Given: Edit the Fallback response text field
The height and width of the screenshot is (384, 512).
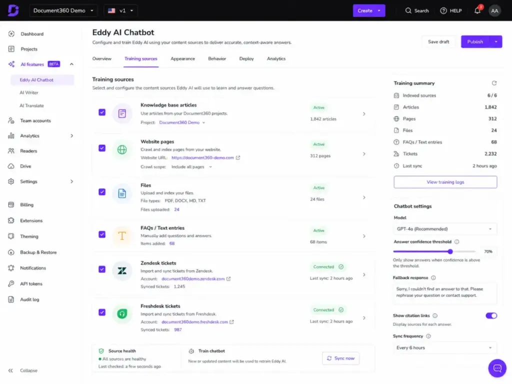Looking at the screenshot, I should (x=445, y=292).
